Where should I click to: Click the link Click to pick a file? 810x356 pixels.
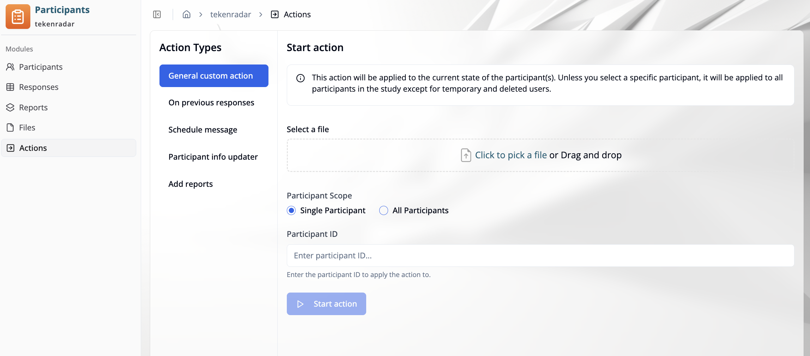coord(511,155)
